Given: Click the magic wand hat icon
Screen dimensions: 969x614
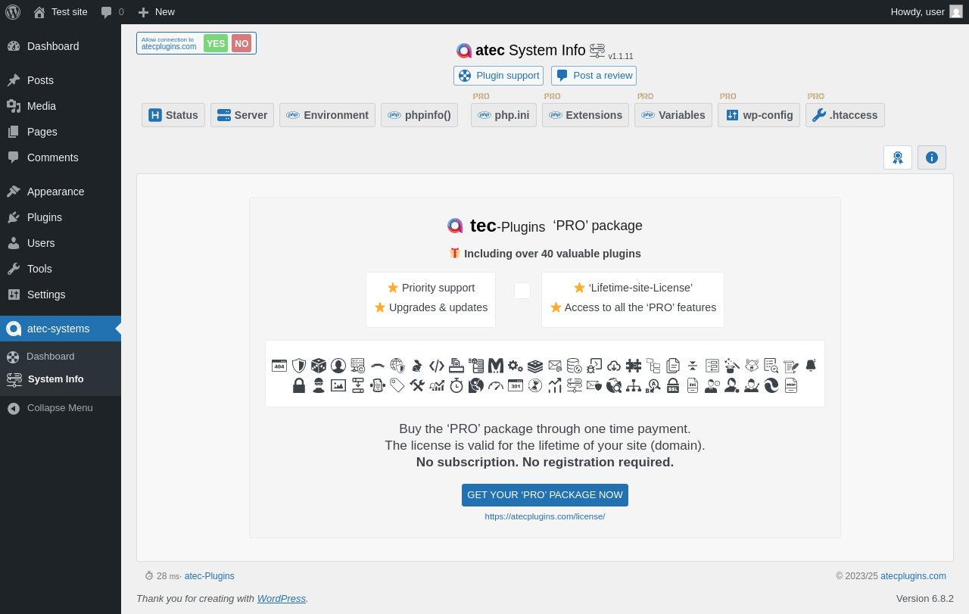Looking at the screenshot, I should tap(732, 366).
